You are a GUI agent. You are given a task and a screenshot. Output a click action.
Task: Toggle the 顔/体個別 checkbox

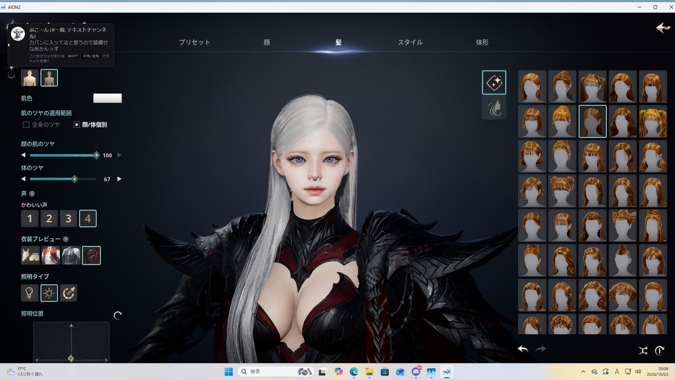(x=77, y=124)
